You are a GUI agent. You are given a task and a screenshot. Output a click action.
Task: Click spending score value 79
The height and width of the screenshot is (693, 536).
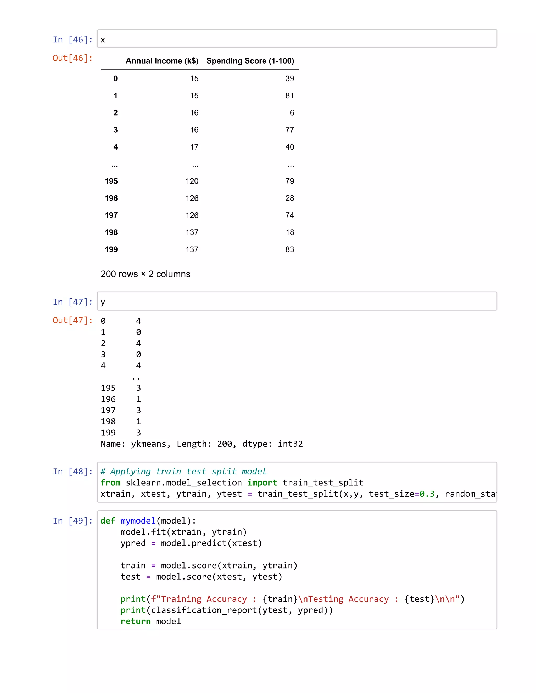click(x=290, y=181)
